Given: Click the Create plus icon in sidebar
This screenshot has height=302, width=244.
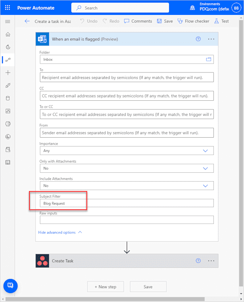Looking at the screenshot, I should [x=8, y=72].
